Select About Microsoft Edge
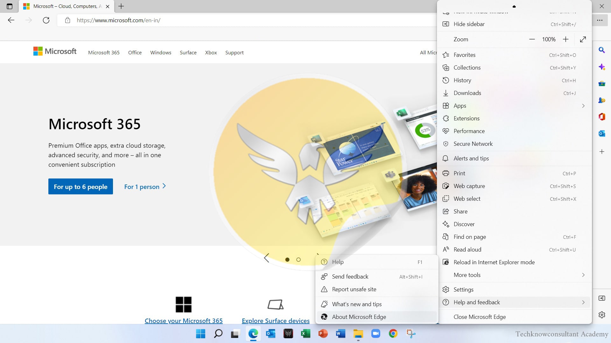 (359, 317)
